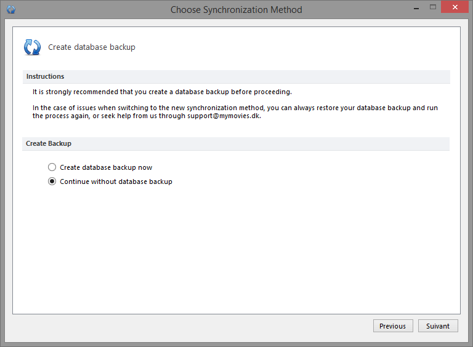Viewport: 473px width, 347px height.
Task: Click the Create database backup heading
Action: 92,47
